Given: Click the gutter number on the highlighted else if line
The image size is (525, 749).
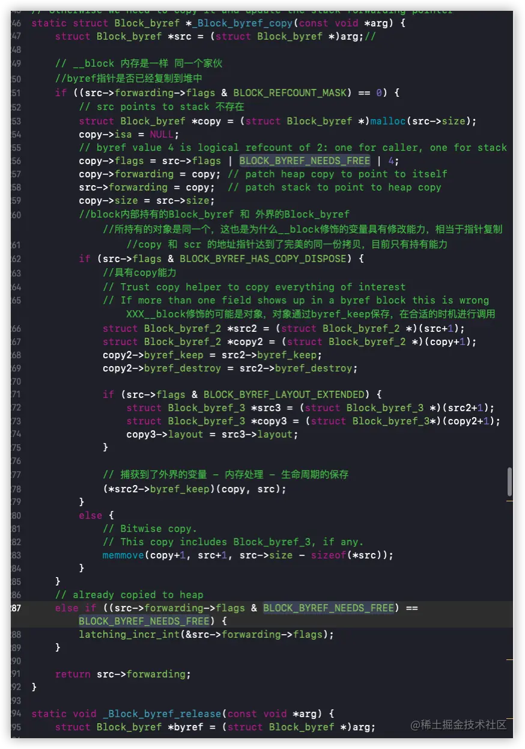Looking at the screenshot, I should coord(15,608).
